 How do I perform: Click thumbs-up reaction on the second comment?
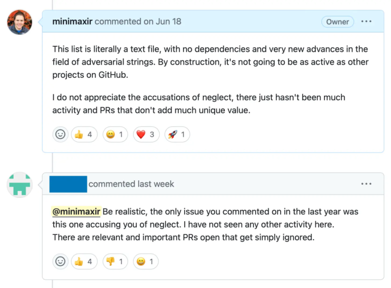point(84,261)
